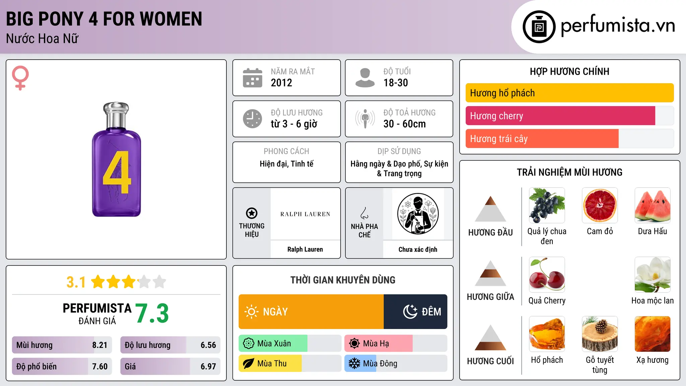The width and height of the screenshot is (686, 386).
Task: Select the Dưa Hấu watermelon image
Action: point(653,205)
